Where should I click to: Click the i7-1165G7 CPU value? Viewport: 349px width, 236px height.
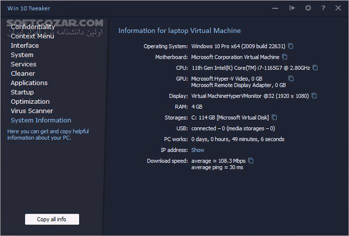pyautogui.click(x=251, y=68)
